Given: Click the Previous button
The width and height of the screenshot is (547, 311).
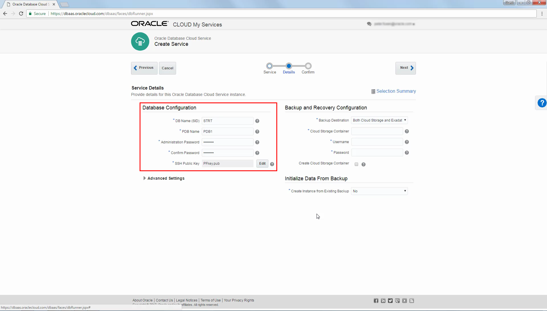Looking at the screenshot, I should [x=144, y=68].
